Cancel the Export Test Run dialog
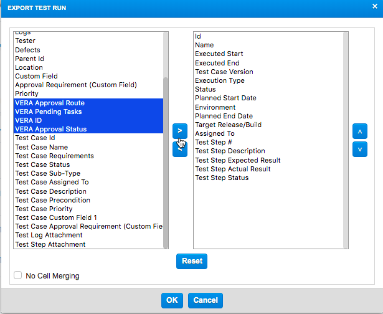383x314 pixels. [x=206, y=300]
